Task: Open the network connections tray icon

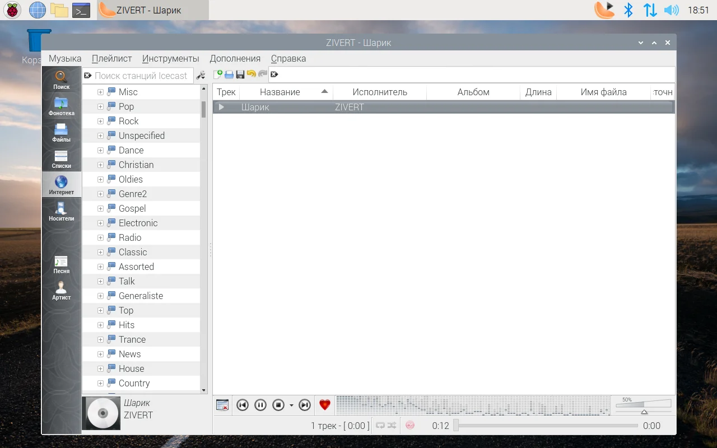Action: [650, 10]
